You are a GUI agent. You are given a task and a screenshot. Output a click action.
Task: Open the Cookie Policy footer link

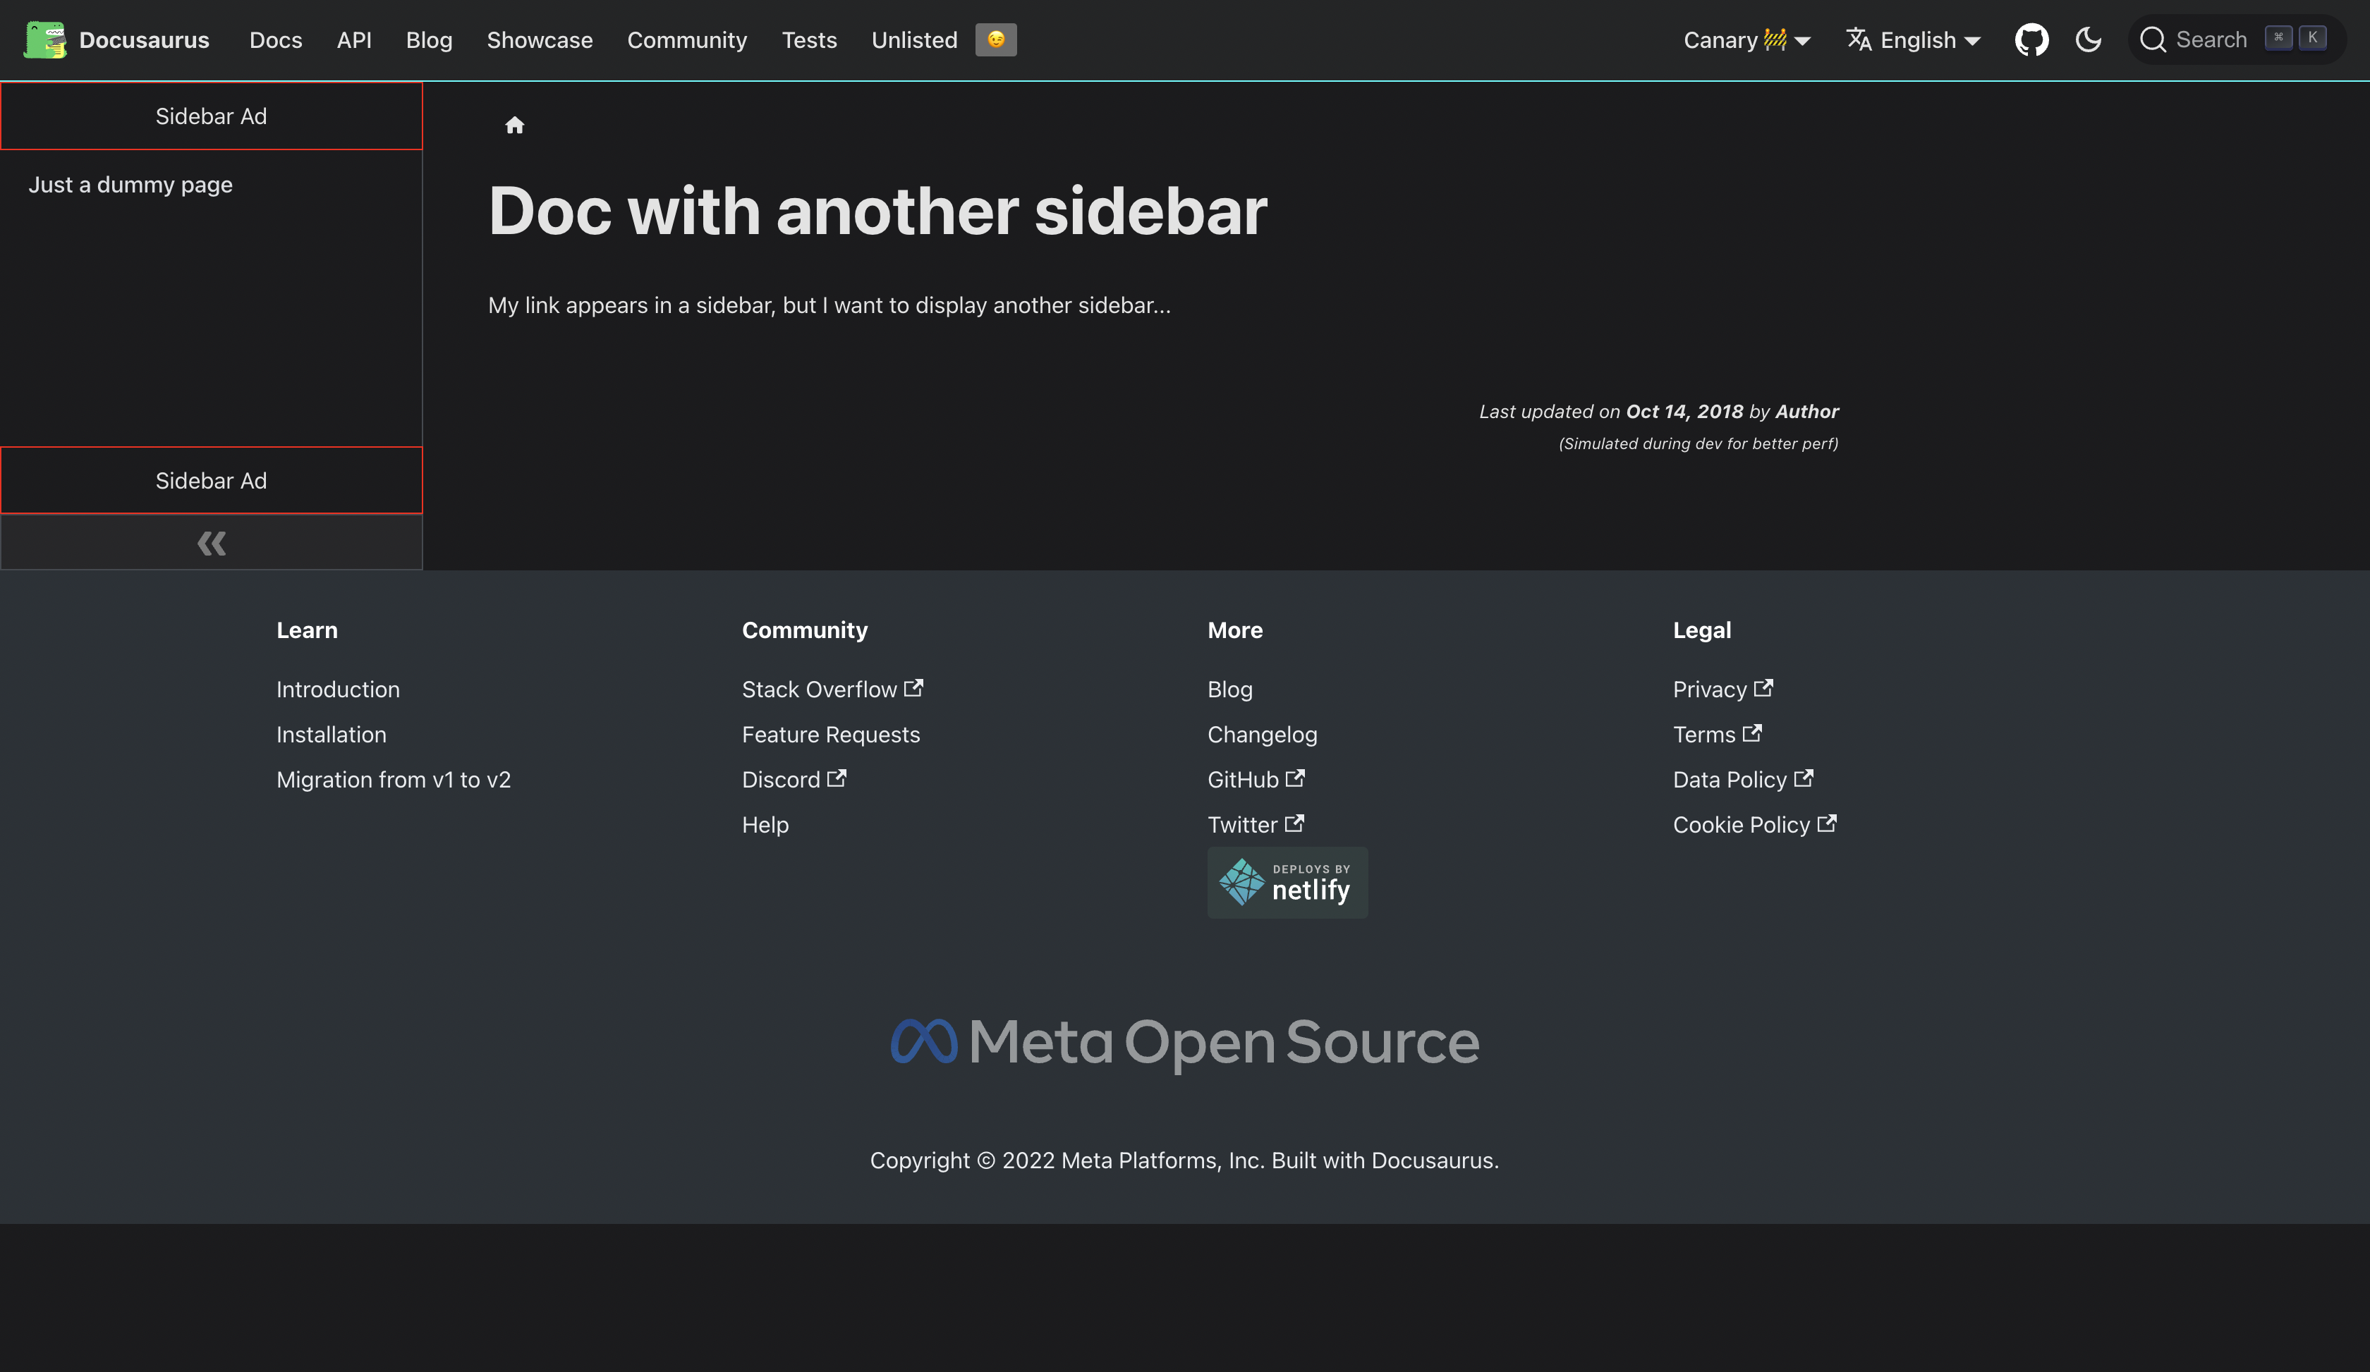click(x=1741, y=825)
